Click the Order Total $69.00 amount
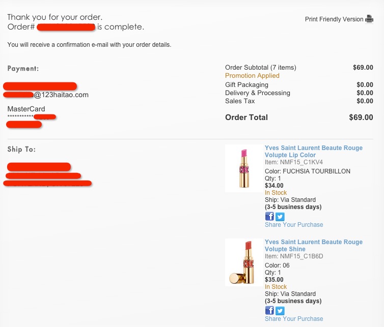 (x=361, y=117)
